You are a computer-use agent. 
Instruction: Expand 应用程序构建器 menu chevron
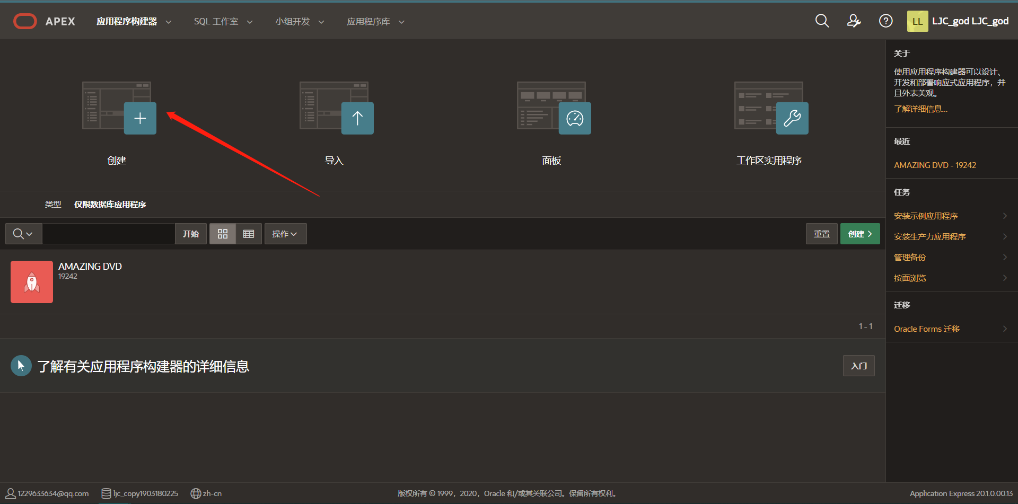pos(169,22)
